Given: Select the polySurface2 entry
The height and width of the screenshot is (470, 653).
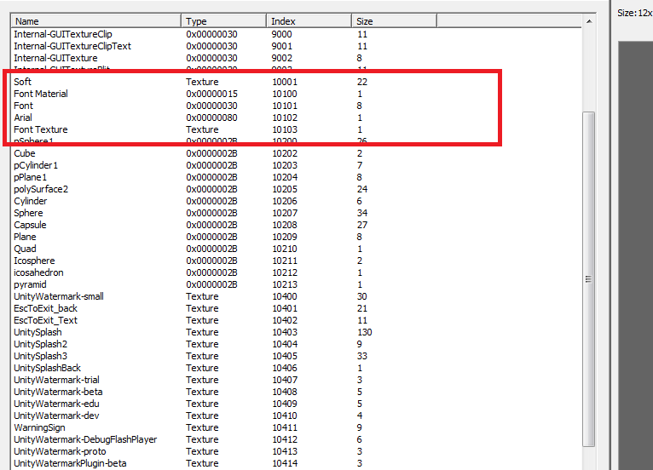Looking at the screenshot, I should click(41, 189).
